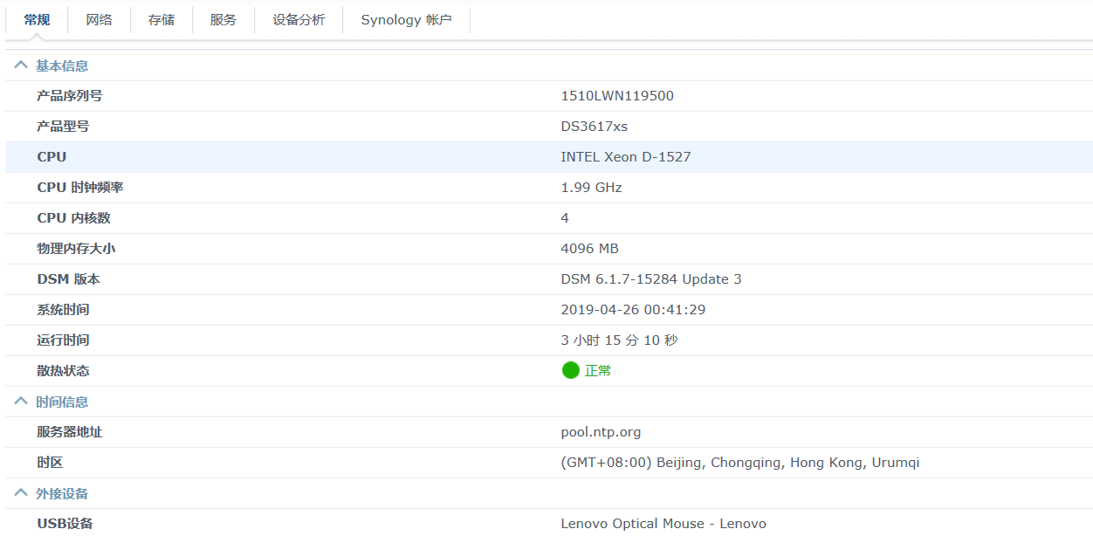Collapse the 基本信息 section
The height and width of the screenshot is (536, 1093).
coord(20,65)
